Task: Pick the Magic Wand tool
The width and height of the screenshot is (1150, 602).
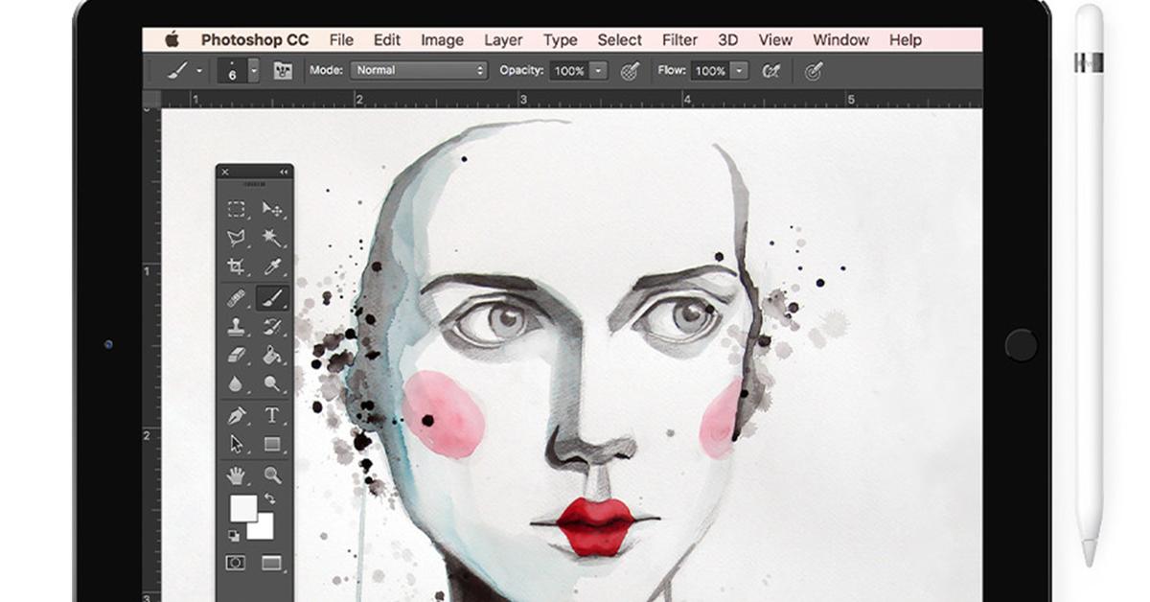Action: pyautogui.click(x=272, y=238)
